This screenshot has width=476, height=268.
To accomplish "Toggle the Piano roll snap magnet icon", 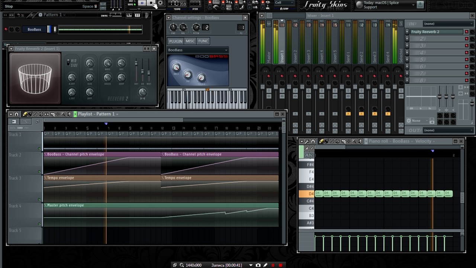I will point(313,141).
